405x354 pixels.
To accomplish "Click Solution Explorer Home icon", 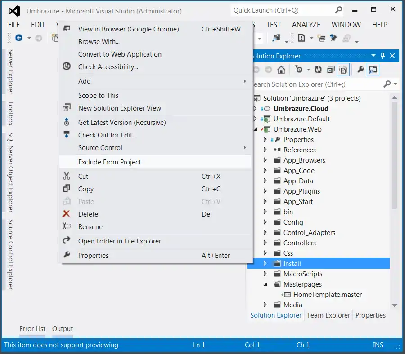I will coord(281,70).
